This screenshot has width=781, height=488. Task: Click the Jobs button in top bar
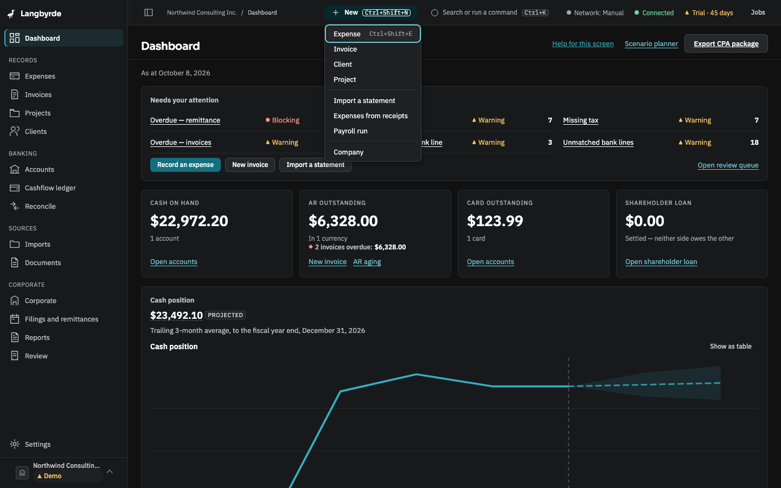[x=758, y=12]
